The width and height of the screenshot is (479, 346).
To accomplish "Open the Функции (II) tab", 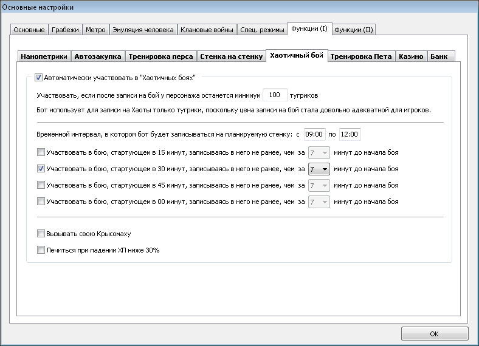I will (354, 30).
